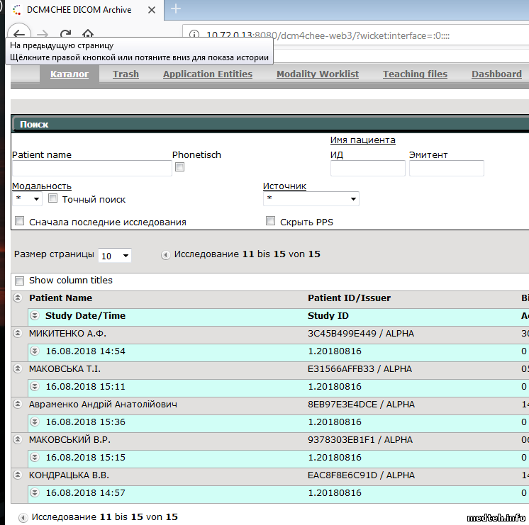Toggle the Show column titles checkbox
Image resolution: width=529 pixels, height=525 pixels.
[20, 281]
